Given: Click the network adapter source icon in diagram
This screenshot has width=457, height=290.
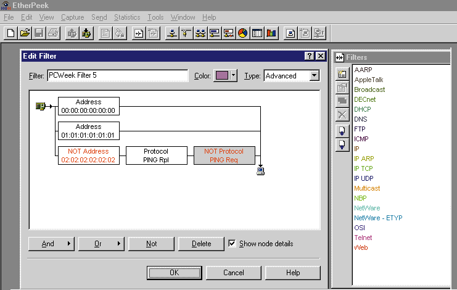Looking at the screenshot, I should tap(41, 106).
